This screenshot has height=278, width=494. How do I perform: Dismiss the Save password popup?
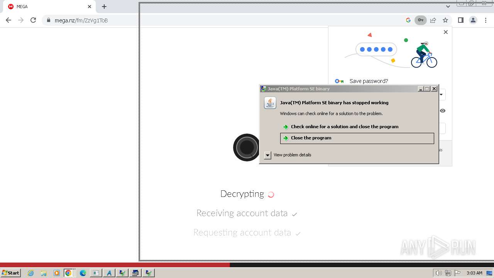446,32
